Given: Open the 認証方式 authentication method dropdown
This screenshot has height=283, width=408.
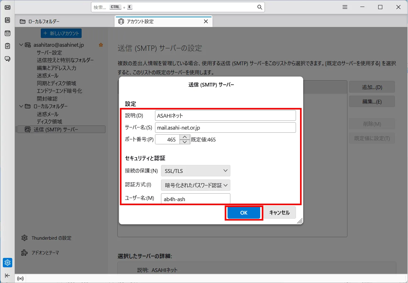Looking at the screenshot, I should 195,185.
